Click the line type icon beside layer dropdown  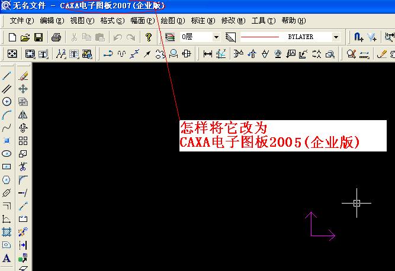(x=231, y=37)
